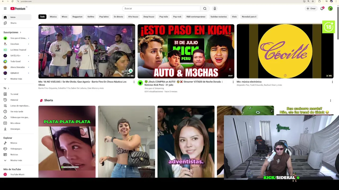Screen dimensions: 339x190
Task: Select the Pop latino chip
Action: point(104,17)
